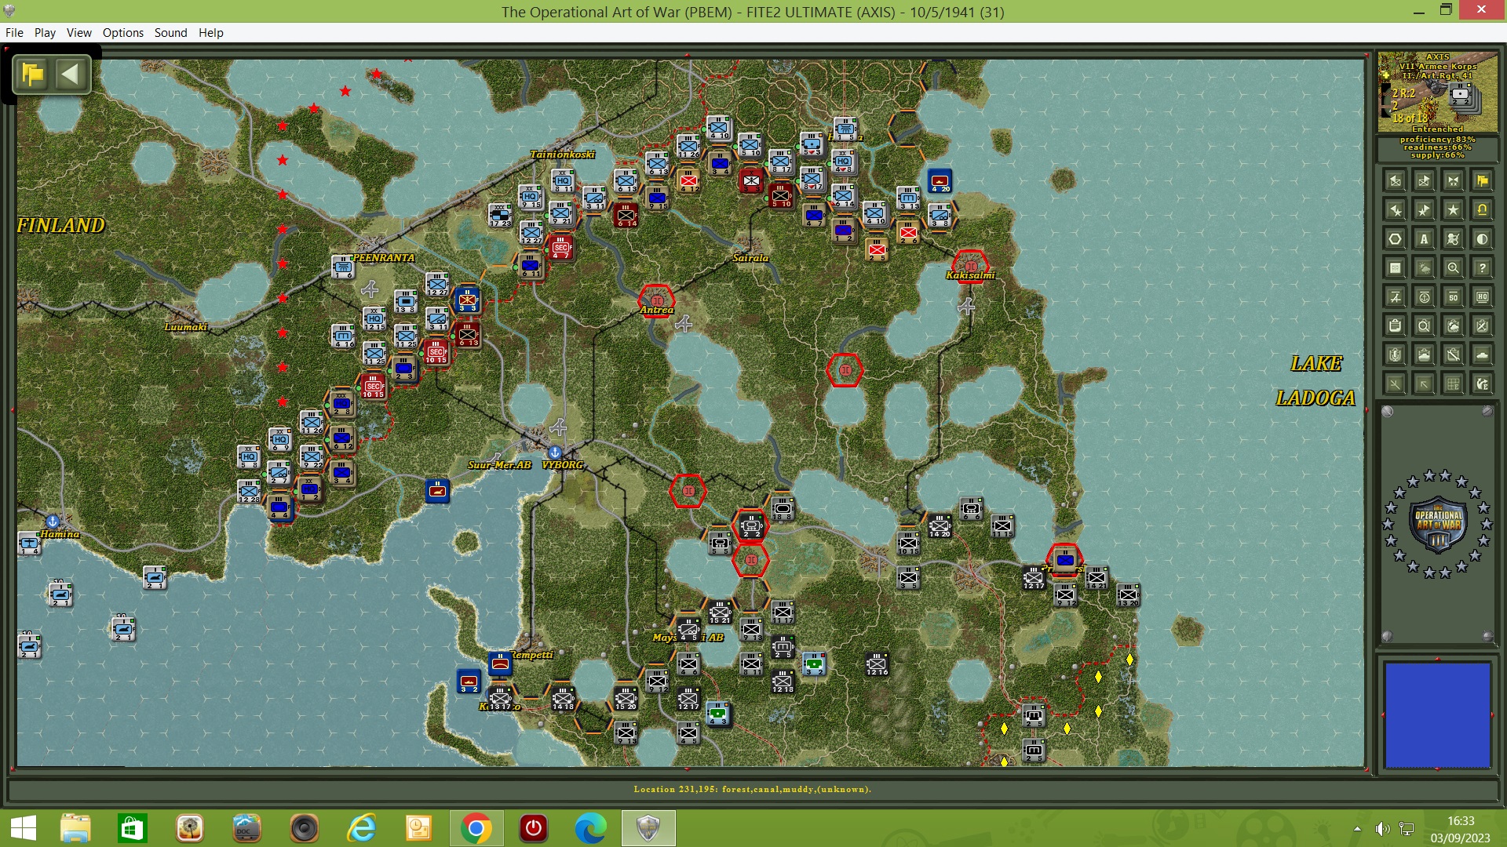Click the icon labeled 50
1507x847 pixels.
[1453, 297]
